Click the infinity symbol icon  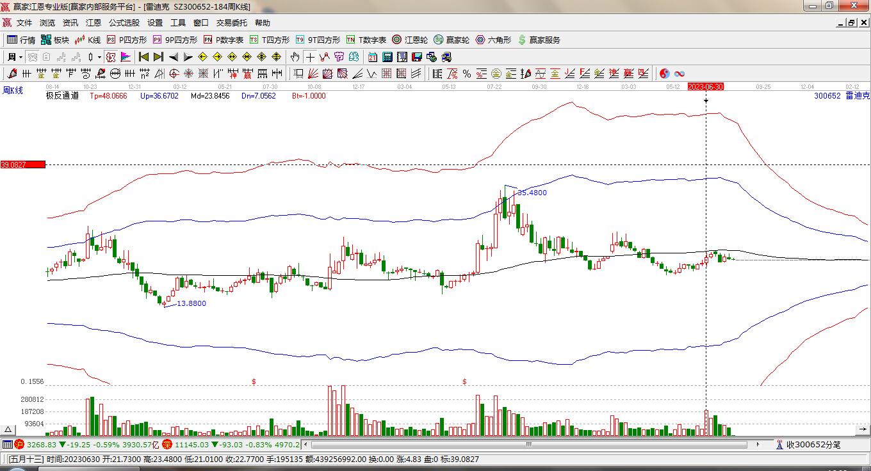click(679, 74)
